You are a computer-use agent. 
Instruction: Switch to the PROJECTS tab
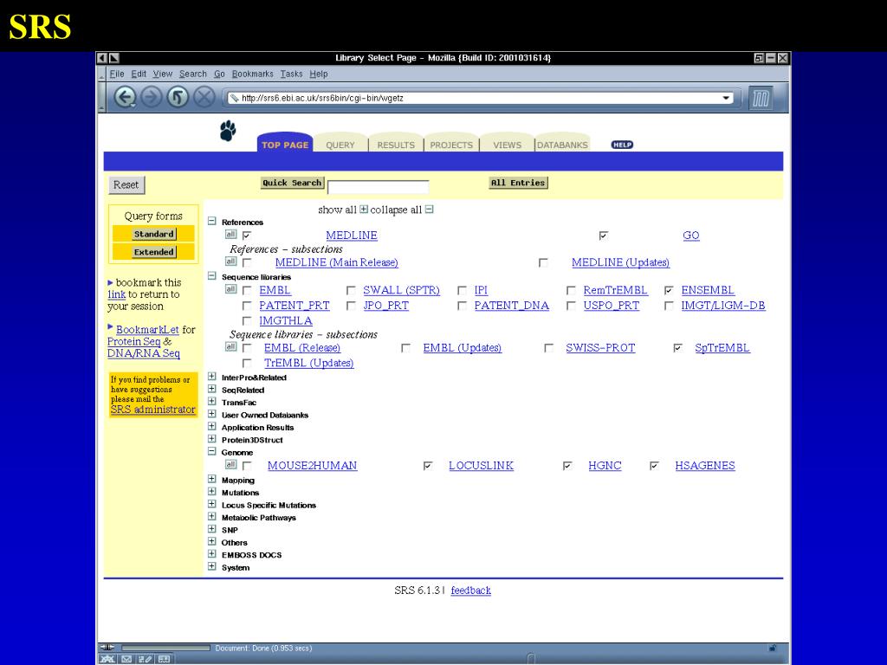pyautogui.click(x=451, y=145)
